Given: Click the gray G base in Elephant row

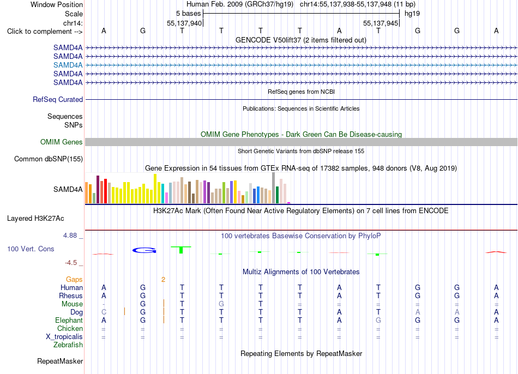Looking at the screenshot, I should click(378, 320).
